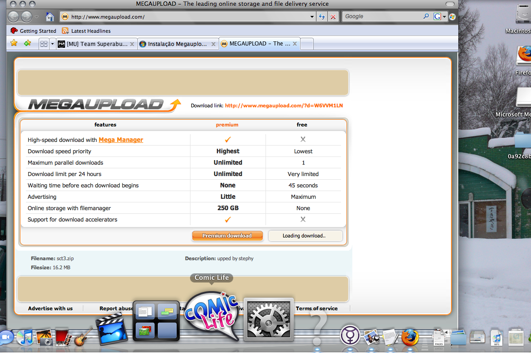Open the Getting Started bookmark

tap(33, 31)
